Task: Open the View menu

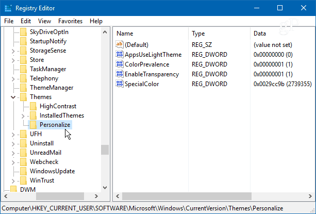Action: pos(44,21)
